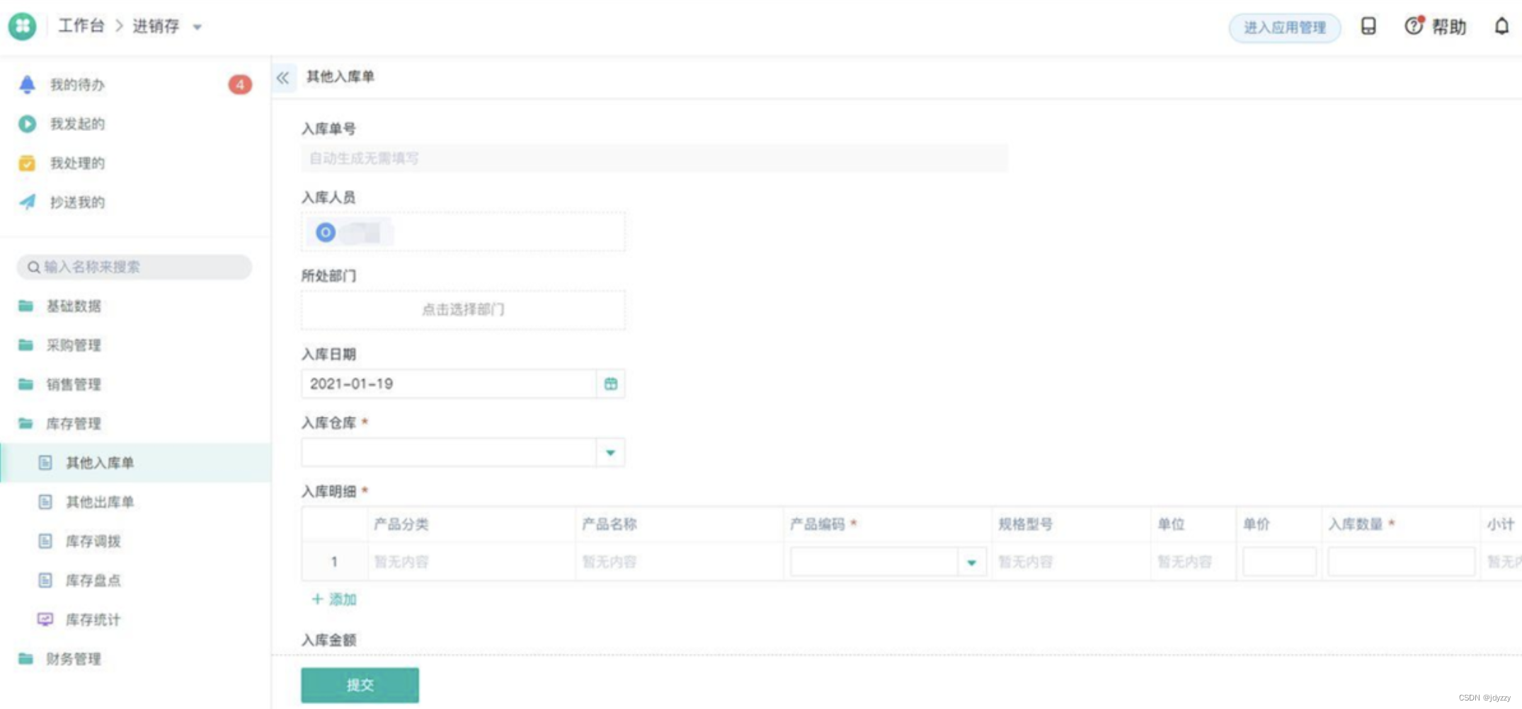Click the 库存统计 dashboard icon
This screenshot has height=709, width=1522.
tap(45, 619)
